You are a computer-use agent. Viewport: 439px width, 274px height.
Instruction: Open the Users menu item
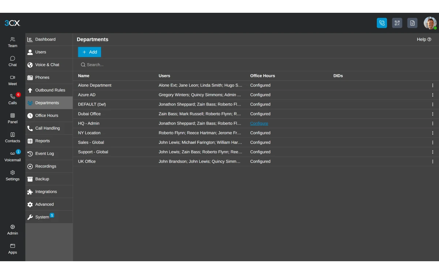click(x=49, y=52)
